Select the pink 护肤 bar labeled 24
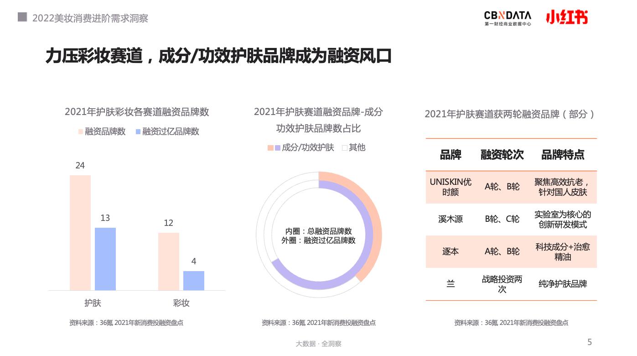 coord(80,232)
